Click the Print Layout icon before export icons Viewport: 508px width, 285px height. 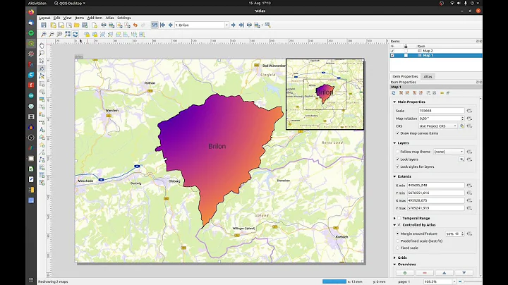[x=104, y=25]
